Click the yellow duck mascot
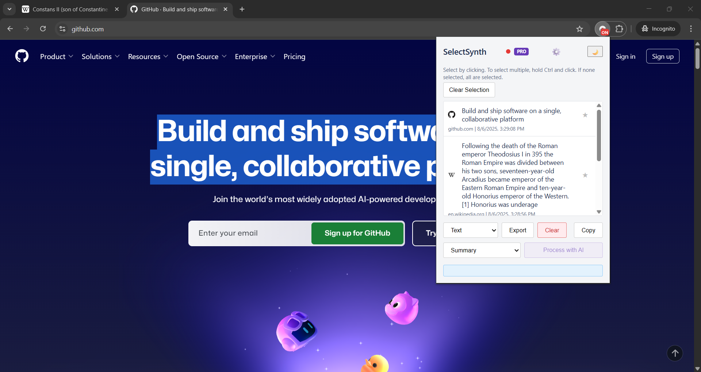Viewport: 701px width, 372px height. (375, 363)
